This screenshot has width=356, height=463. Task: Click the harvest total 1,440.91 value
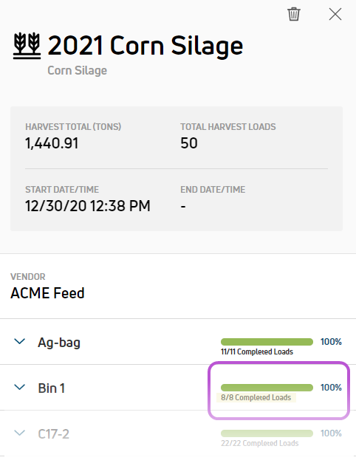point(52,143)
